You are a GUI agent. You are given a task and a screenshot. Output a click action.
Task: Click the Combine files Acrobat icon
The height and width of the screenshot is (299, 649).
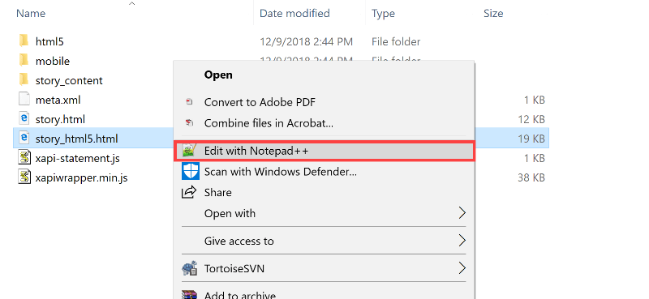pyautogui.click(x=190, y=123)
